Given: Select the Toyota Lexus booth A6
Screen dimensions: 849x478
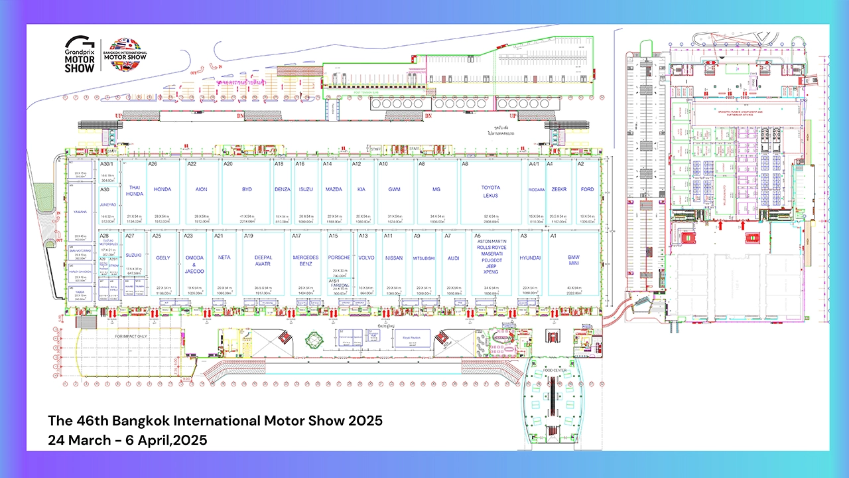Looking at the screenshot, I should (x=491, y=192).
